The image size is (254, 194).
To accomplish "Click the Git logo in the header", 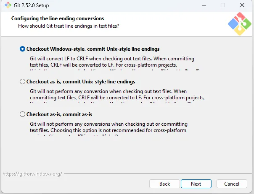I will point(239,24).
